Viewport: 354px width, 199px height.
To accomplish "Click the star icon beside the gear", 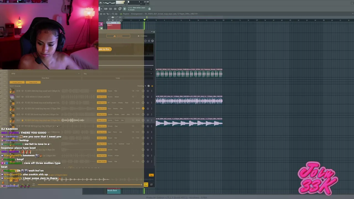I will pos(149,41).
